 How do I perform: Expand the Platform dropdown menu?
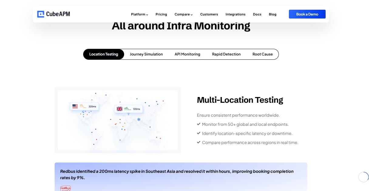coord(139,14)
